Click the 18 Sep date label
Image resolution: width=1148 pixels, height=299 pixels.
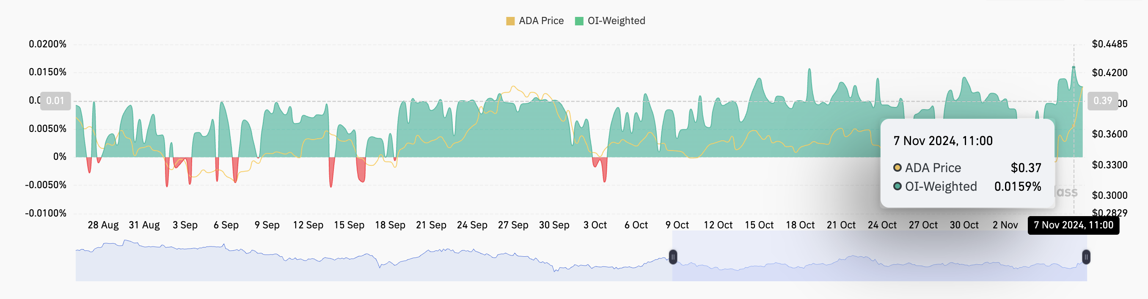click(390, 225)
